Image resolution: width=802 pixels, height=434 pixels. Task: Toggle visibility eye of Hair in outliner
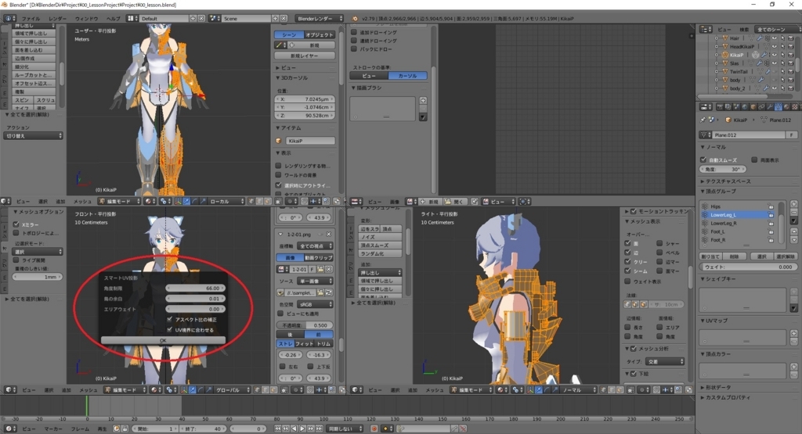coord(775,38)
